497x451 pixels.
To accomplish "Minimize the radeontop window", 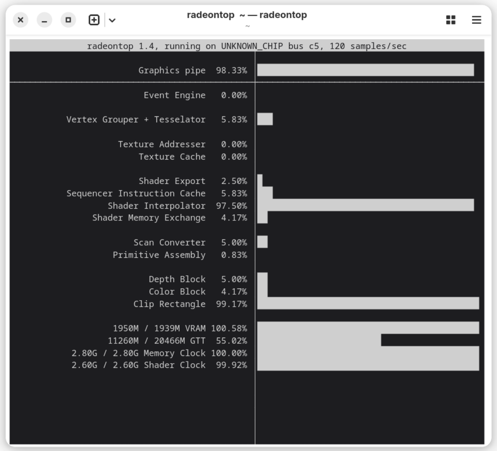I will [x=45, y=20].
